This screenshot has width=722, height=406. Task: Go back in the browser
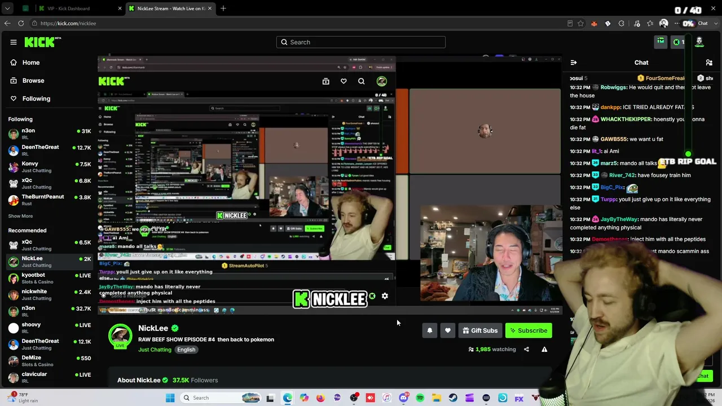tap(7, 24)
